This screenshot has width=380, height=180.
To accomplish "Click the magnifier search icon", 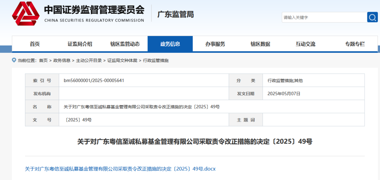I will pos(372,17).
